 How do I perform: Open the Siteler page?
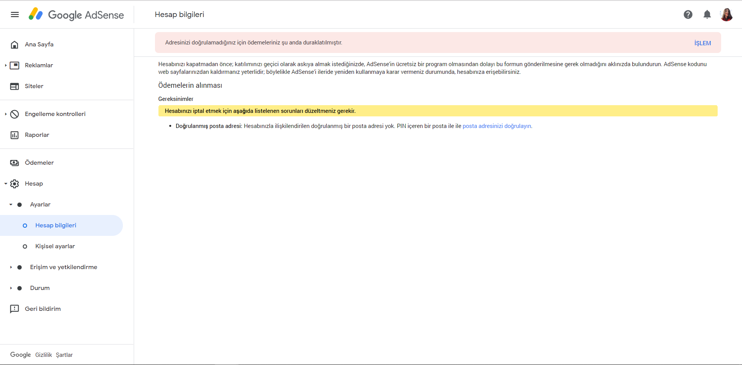point(34,86)
